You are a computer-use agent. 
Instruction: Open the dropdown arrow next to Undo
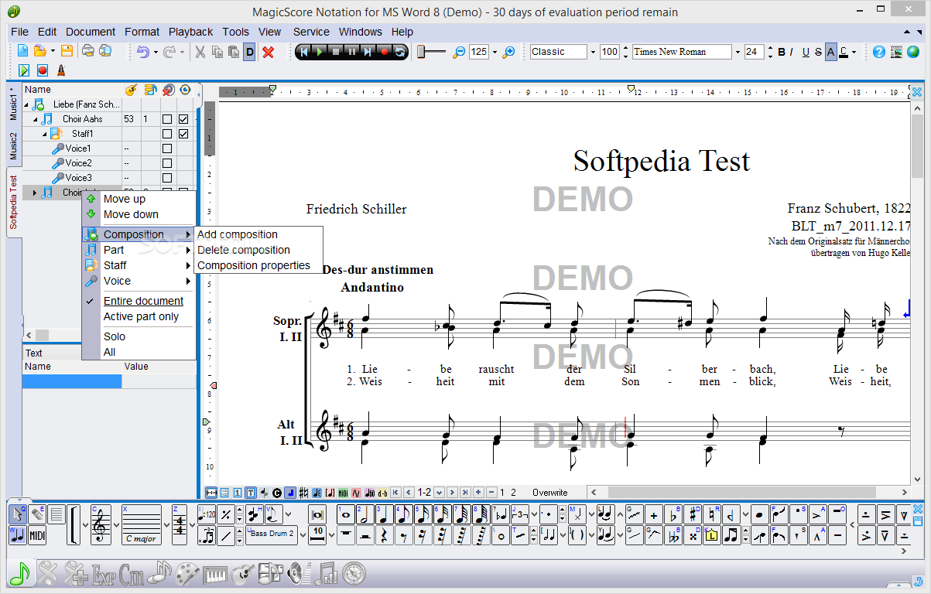point(156,52)
